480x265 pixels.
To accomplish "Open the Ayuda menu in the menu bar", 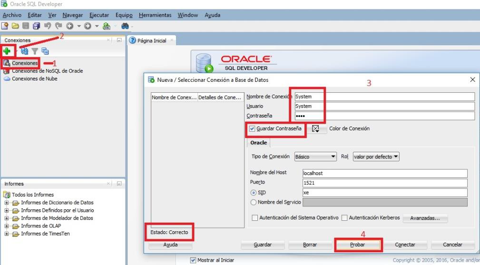I will click(x=213, y=15).
